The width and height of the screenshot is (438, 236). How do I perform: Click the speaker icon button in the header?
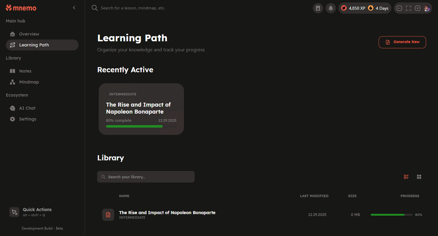pyautogui.click(x=318, y=8)
